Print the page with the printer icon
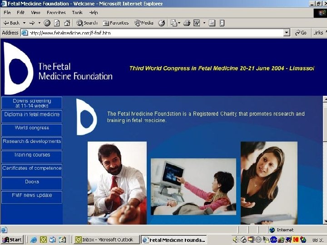Image resolution: width=327 pixels, height=245 pixels. tap(187, 23)
